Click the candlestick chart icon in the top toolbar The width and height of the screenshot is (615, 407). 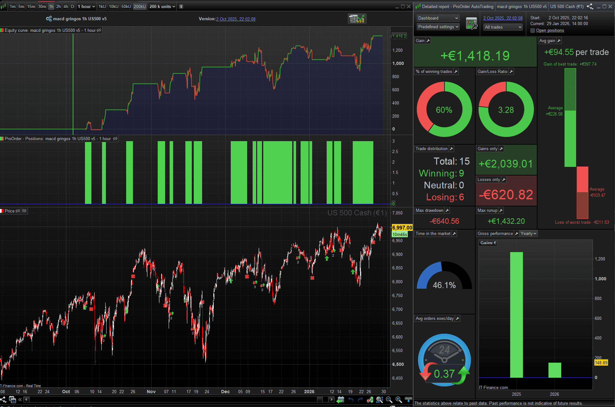point(4,6)
